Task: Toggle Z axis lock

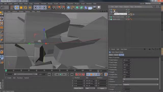Action: [x=44, y=7]
